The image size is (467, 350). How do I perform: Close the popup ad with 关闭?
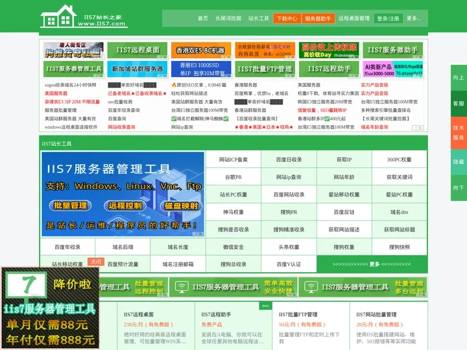tap(96, 262)
